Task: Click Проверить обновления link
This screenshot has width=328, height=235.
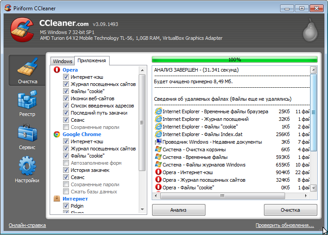Action: point(285,225)
